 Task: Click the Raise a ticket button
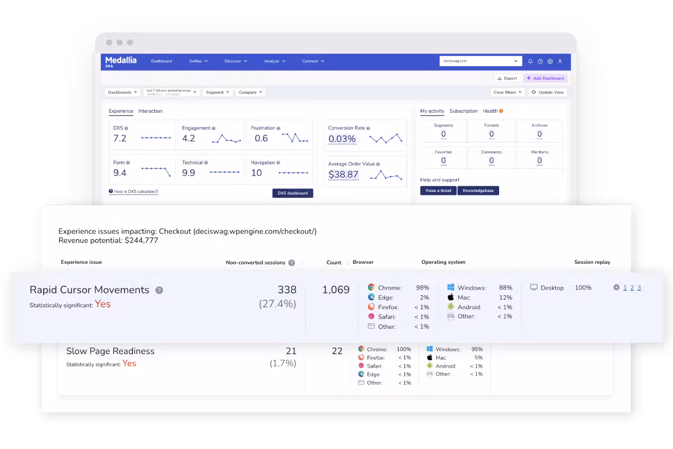438,191
